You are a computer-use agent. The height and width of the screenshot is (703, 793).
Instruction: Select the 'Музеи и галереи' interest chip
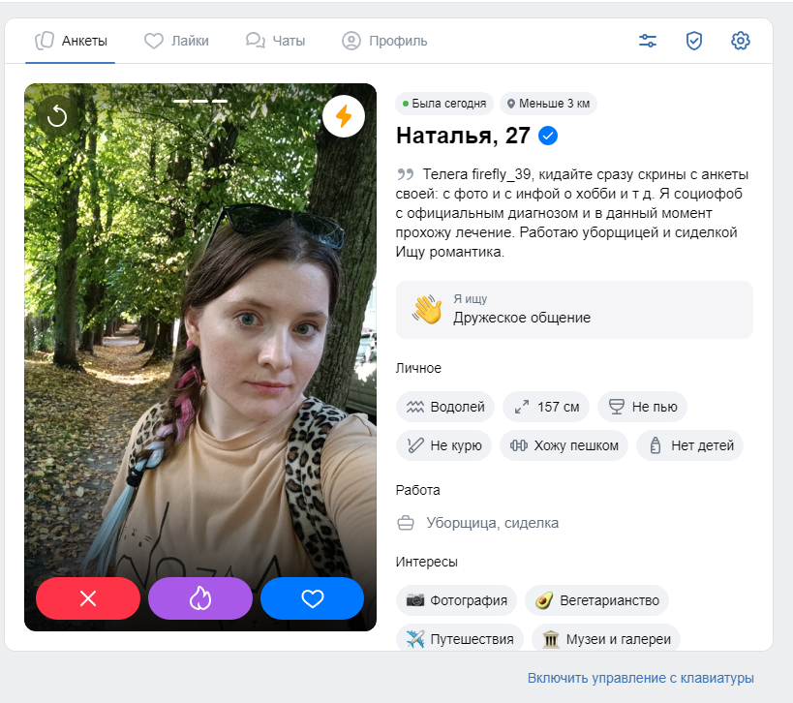[606, 639]
